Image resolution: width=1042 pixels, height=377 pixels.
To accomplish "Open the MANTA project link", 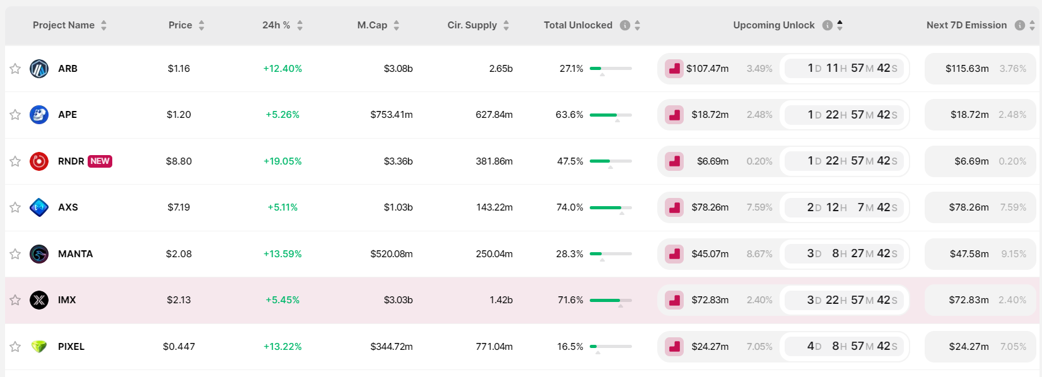I will [75, 254].
